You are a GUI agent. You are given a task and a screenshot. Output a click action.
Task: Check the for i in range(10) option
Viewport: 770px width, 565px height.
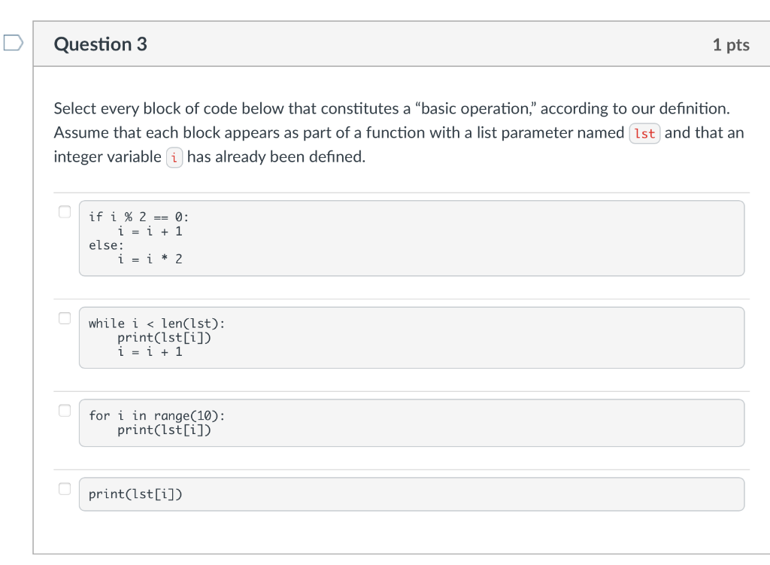(x=64, y=410)
